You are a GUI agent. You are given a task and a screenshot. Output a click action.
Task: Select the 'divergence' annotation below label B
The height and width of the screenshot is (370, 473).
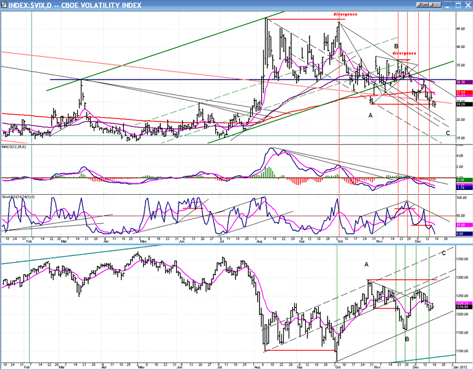click(404, 54)
